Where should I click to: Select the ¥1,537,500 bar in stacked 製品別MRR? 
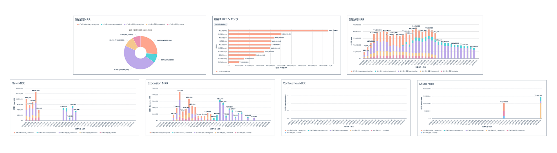474,53
